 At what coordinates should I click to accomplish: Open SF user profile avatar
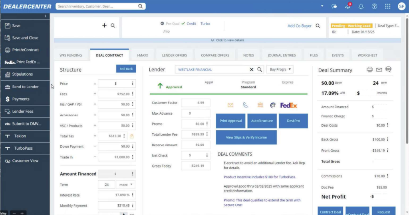401,6
